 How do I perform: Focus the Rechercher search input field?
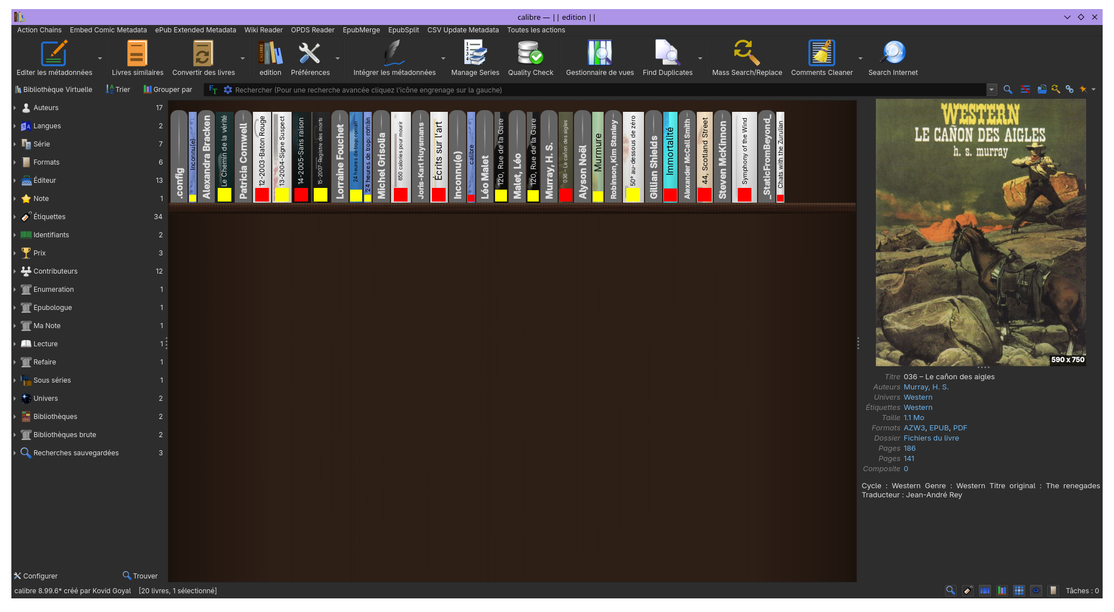click(608, 90)
